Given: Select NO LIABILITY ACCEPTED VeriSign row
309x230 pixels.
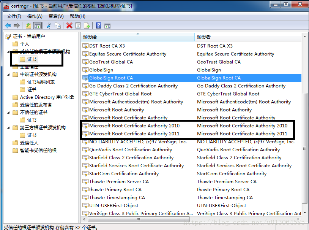Looking at the screenshot, I should (x=191, y=142).
